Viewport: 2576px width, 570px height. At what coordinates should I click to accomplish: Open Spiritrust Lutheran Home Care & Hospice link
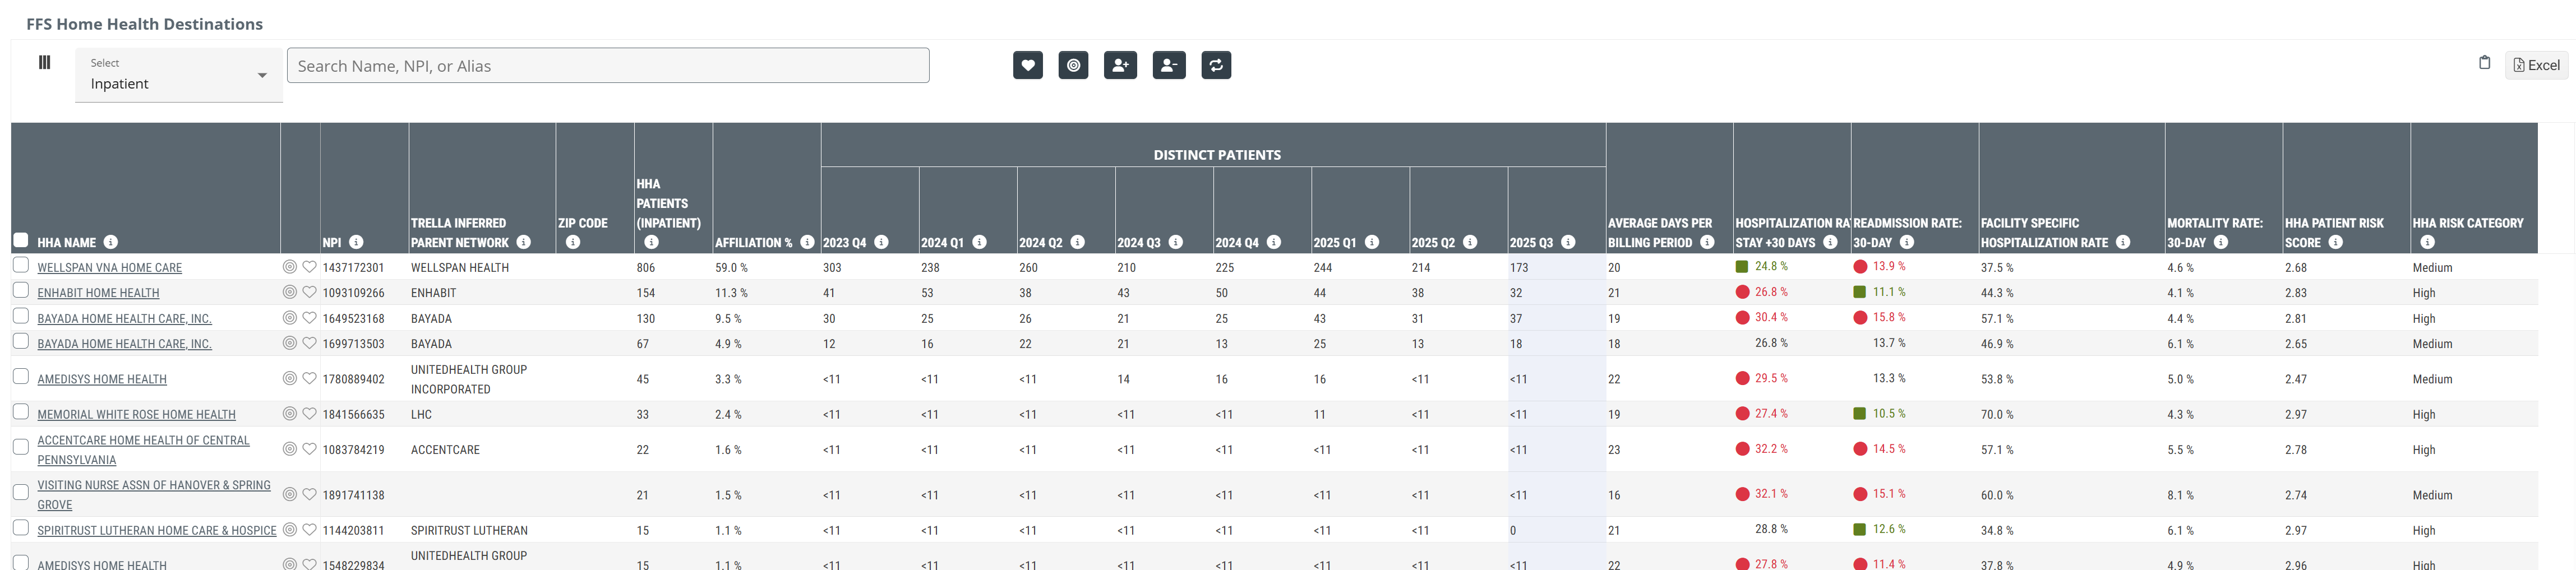pos(157,530)
